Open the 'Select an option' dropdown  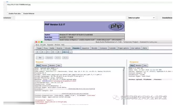coord(142,18)
